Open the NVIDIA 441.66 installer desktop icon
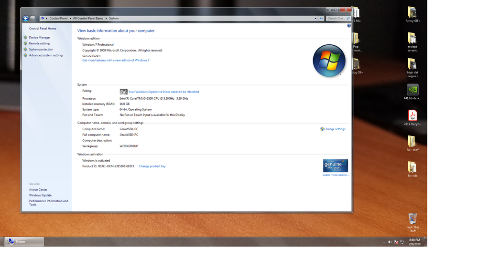The height and width of the screenshot is (268, 478). (412, 90)
